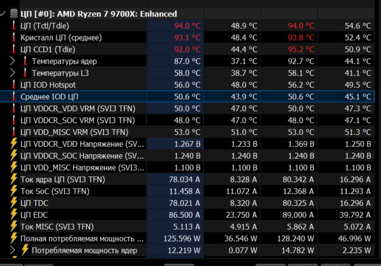The width and height of the screenshot is (381, 266).
Task: Click thermometer icon of ЦП VDDCR_VDD VRM
Action: point(14,108)
